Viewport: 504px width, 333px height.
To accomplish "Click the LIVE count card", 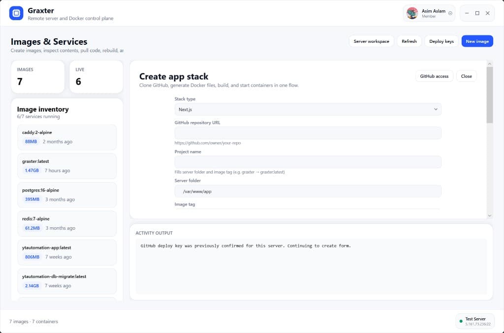I will pyautogui.click(x=96, y=77).
